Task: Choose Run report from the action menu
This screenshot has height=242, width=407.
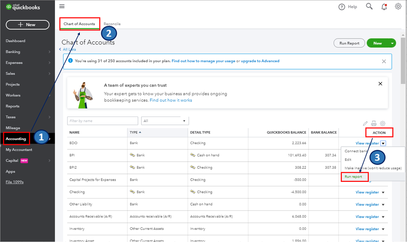Action: (x=353, y=177)
